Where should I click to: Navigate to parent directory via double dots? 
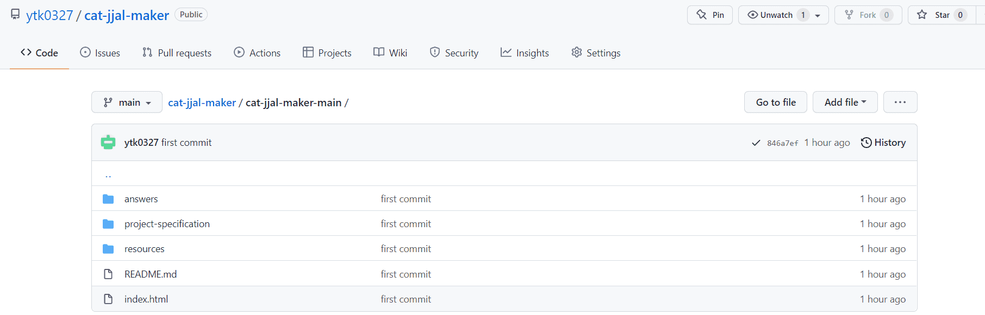[108, 175]
